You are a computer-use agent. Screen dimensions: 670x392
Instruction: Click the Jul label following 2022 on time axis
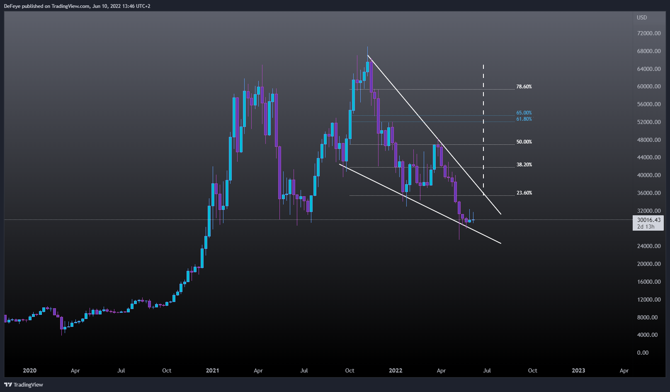tap(487, 370)
